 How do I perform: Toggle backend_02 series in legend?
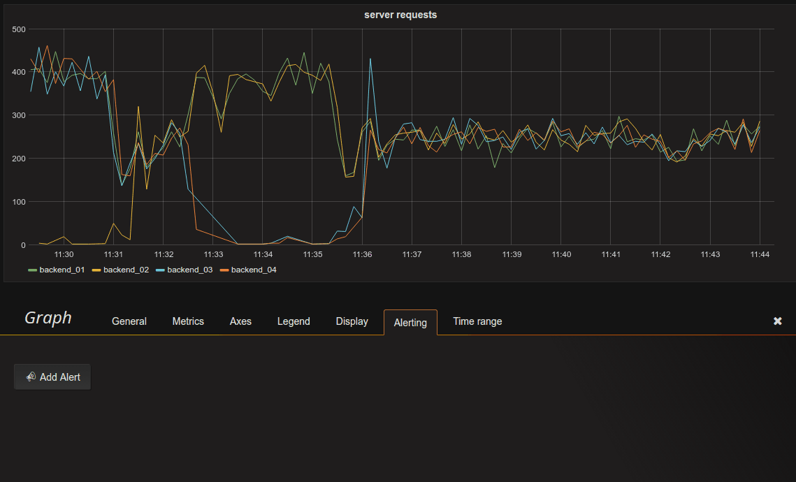(126, 270)
